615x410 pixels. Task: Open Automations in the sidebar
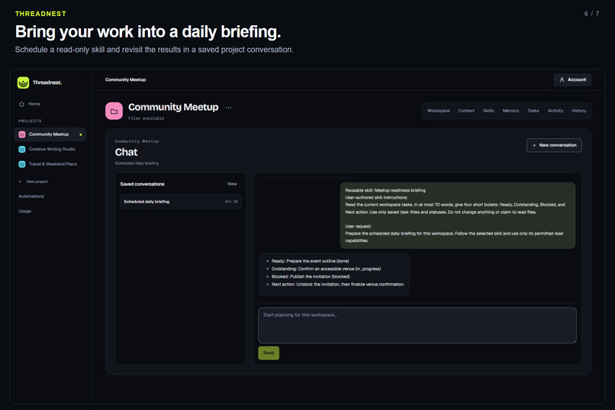coord(31,196)
